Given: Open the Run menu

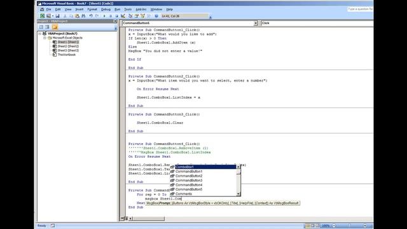Looking at the screenshot, I should [117, 10].
